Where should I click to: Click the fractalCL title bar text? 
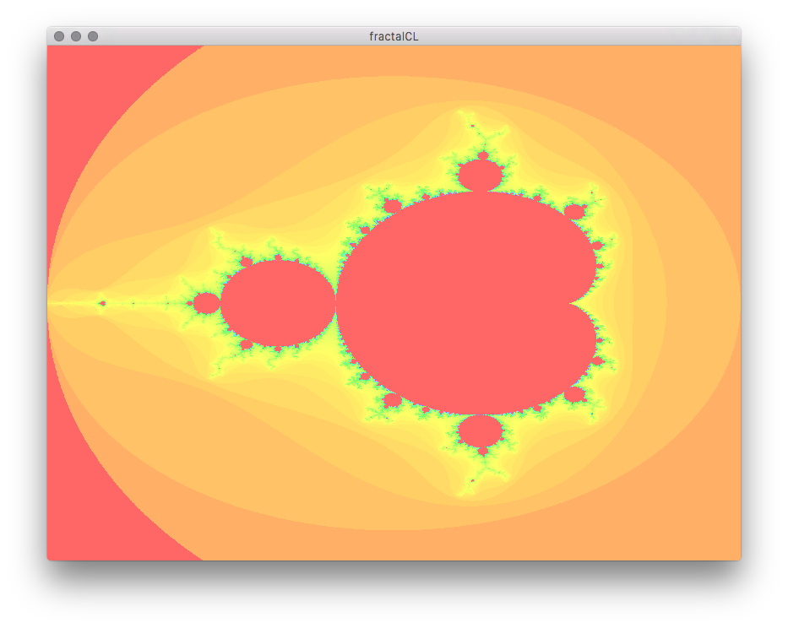tap(394, 36)
